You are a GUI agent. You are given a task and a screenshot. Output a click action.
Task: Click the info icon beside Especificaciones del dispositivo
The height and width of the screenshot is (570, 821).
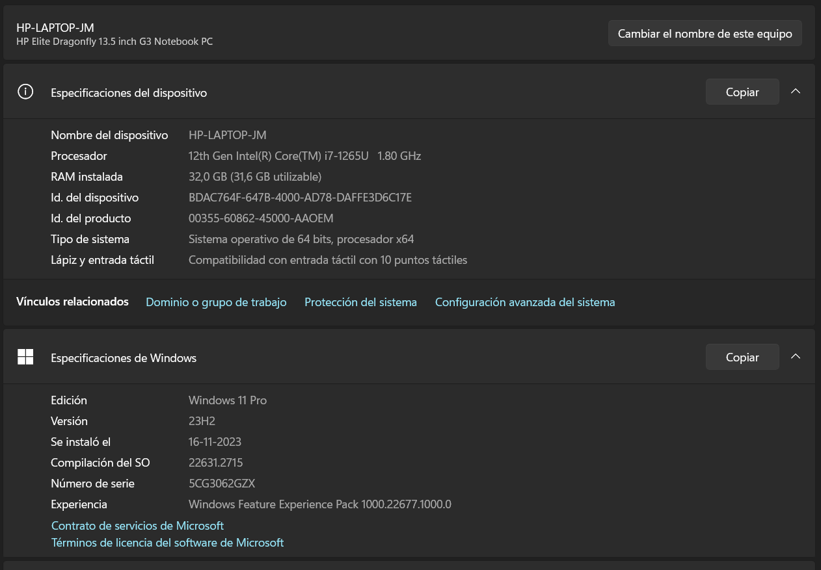coord(25,92)
